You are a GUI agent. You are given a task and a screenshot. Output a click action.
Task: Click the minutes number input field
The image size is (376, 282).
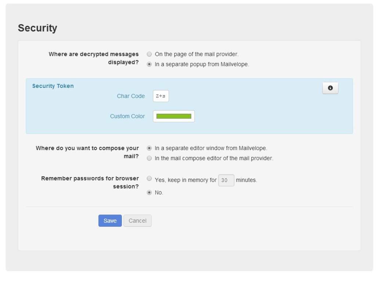pyautogui.click(x=226, y=180)
